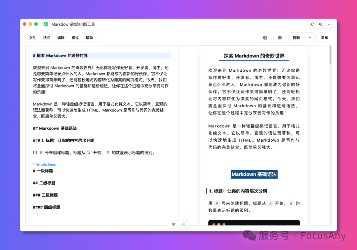Click the pin window icon
This screenshot has width=357, height=250.
pos(312,24)
